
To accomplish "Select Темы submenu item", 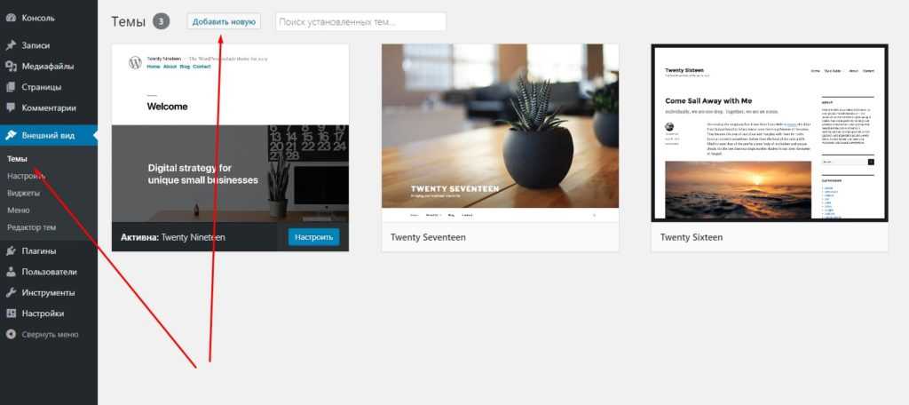I will 18,159.
